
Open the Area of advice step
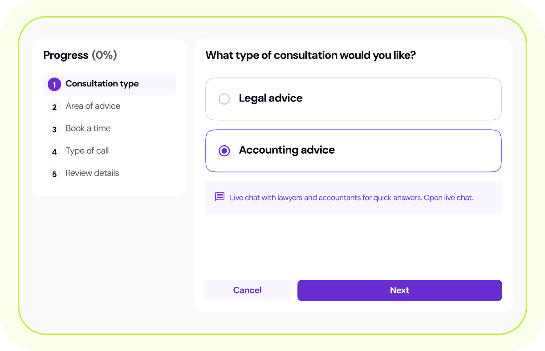coord(93,106)
